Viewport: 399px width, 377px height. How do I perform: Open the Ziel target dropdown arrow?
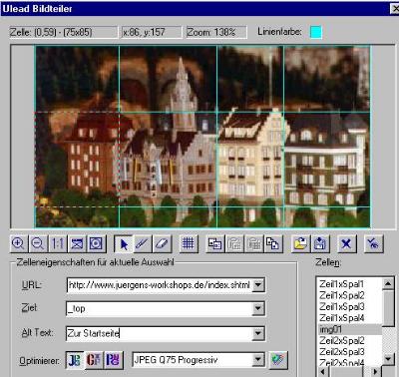[258, 309]
